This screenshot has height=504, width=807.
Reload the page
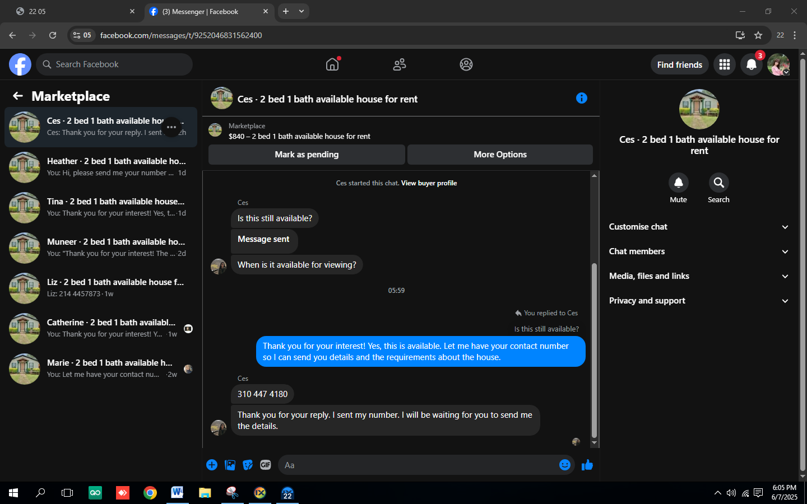click(53, 35)
